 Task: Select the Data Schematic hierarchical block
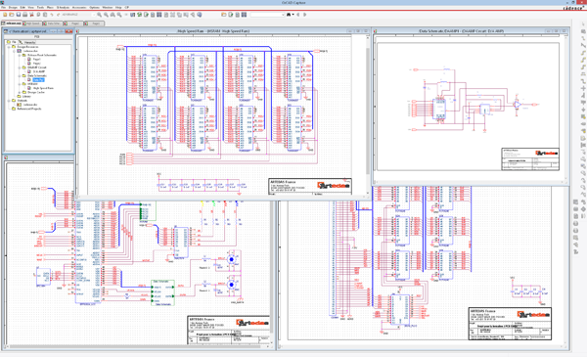(162, 292)
